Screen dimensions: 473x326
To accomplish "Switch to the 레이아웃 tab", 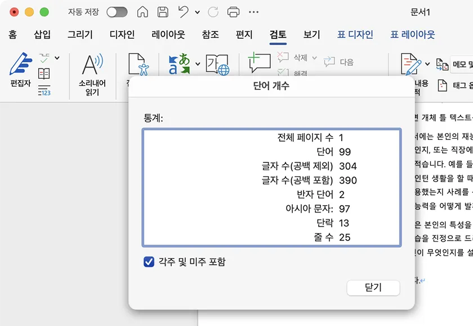I will 168,35.
